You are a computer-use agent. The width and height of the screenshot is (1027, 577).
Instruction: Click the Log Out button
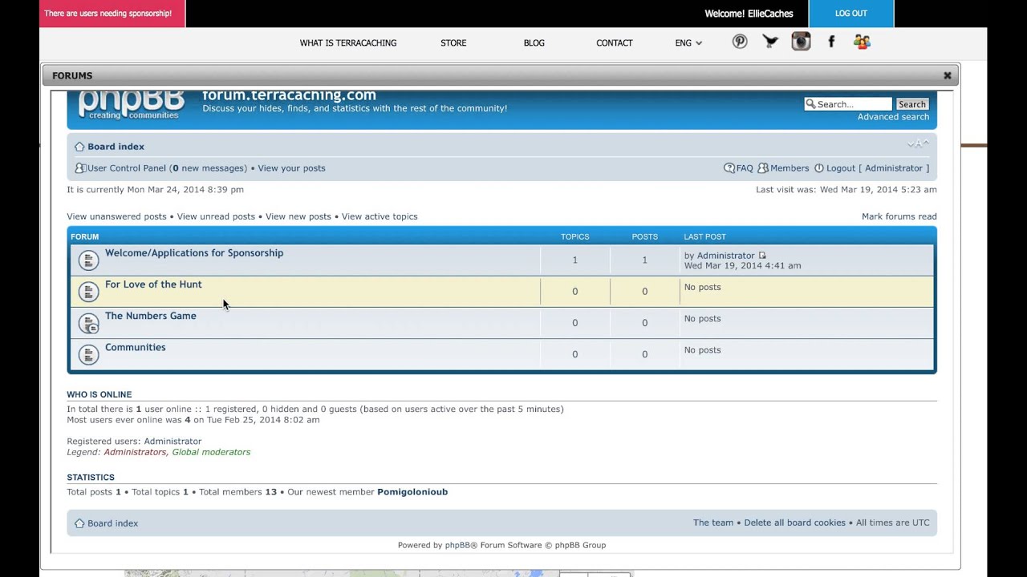851,14
